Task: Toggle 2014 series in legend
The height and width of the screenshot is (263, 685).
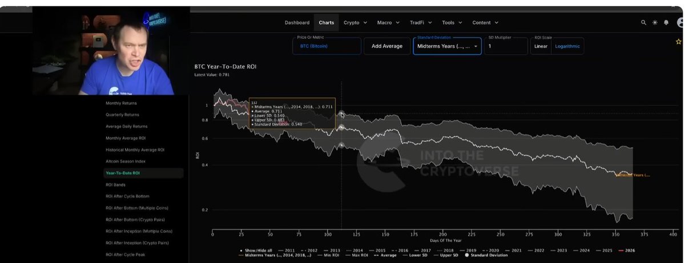Action: 354,250
